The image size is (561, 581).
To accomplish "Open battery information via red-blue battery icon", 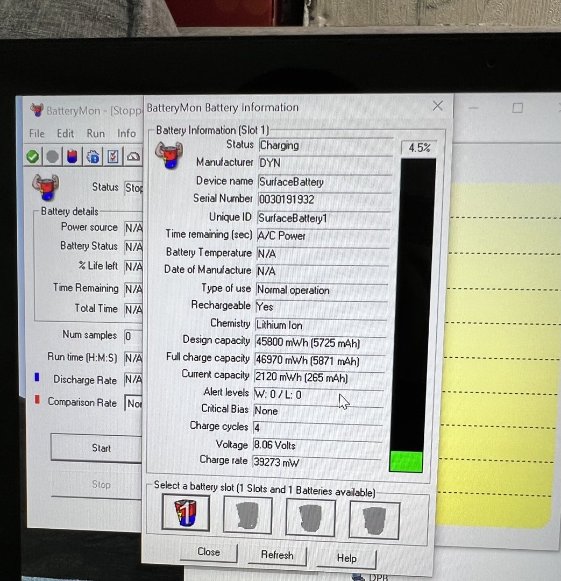I will coord(73,157).
